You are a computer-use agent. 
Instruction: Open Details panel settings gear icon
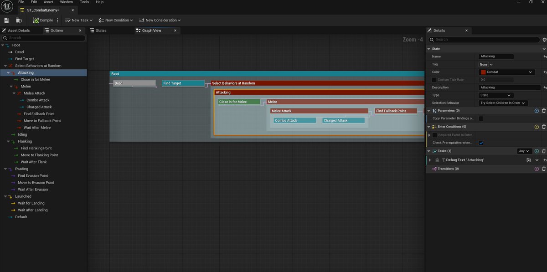[544, 40]
